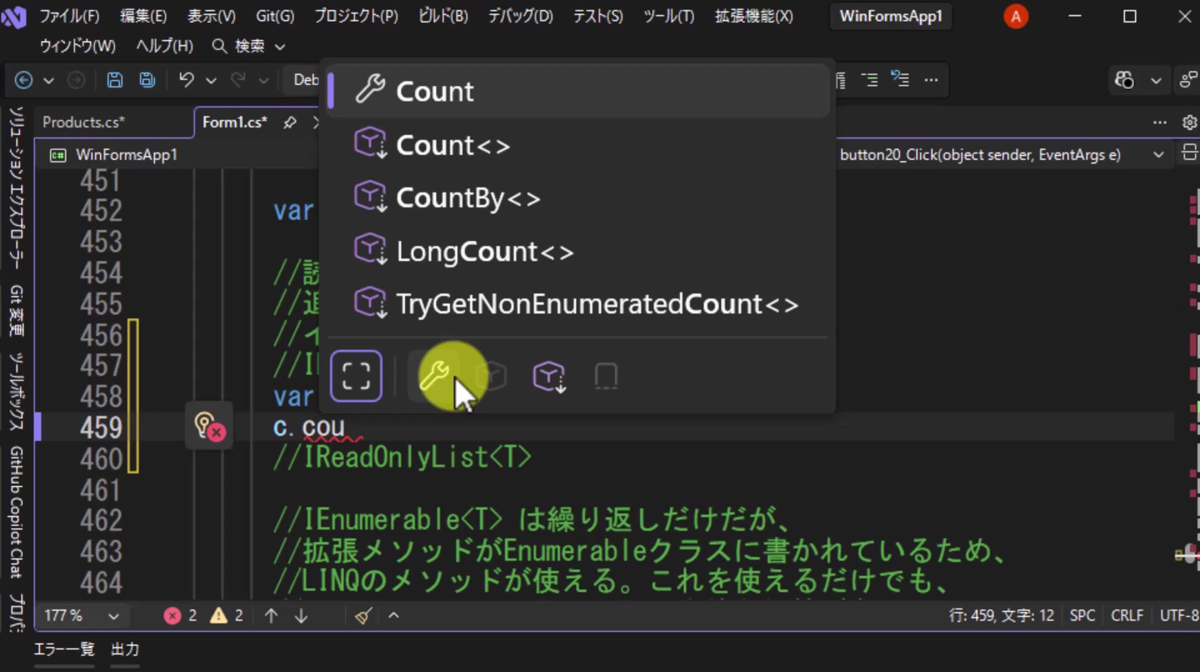Click the Undo icon
Screen dimensions: 1200x672
click(186, 80)
